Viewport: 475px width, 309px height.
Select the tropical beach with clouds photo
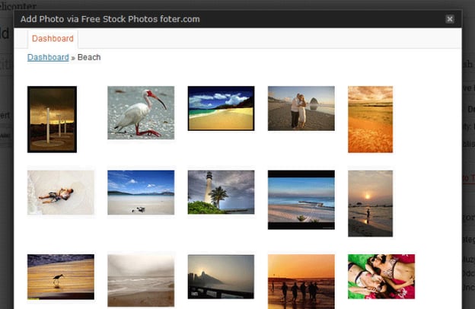(222, 108)
